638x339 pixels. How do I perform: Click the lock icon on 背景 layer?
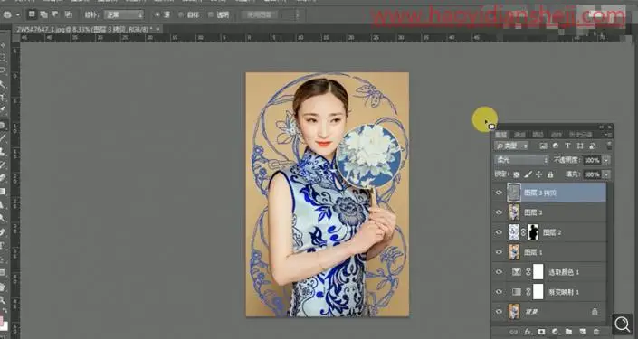click(595, 311)
